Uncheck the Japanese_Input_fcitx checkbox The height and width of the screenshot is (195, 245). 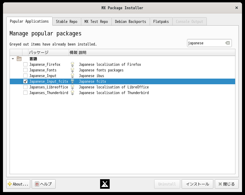pos(25,81)
